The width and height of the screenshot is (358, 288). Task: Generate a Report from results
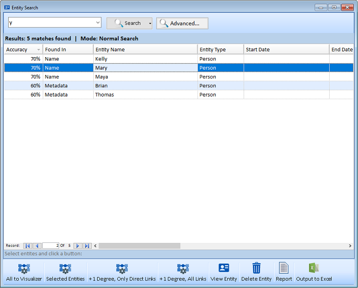(284, 268)
